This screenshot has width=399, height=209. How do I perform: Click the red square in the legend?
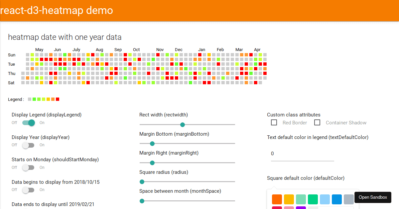pos(57,99)
